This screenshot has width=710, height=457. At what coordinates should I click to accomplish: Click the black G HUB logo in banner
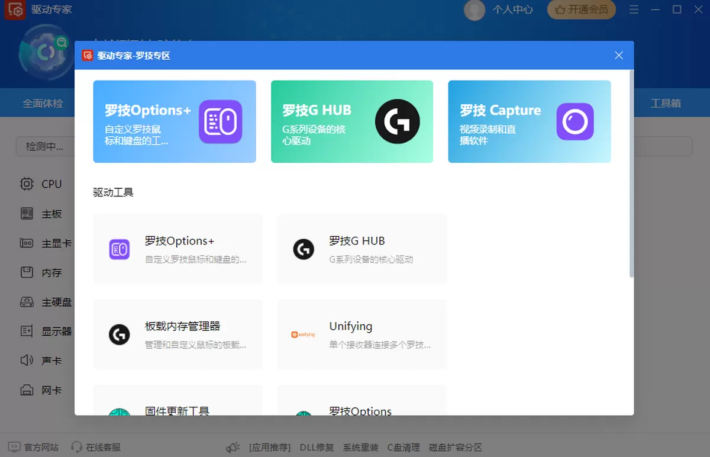click(x=398, y=121)
